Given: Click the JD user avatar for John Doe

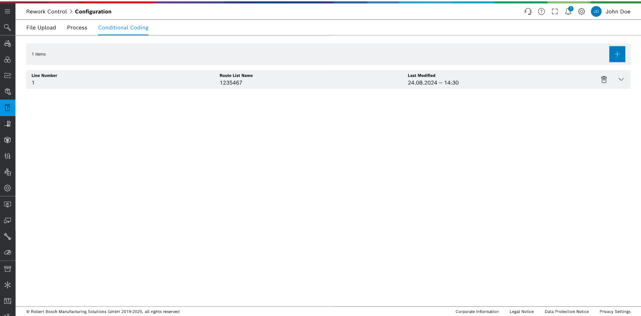Looking at the screenshot, I should coord(596,11).
